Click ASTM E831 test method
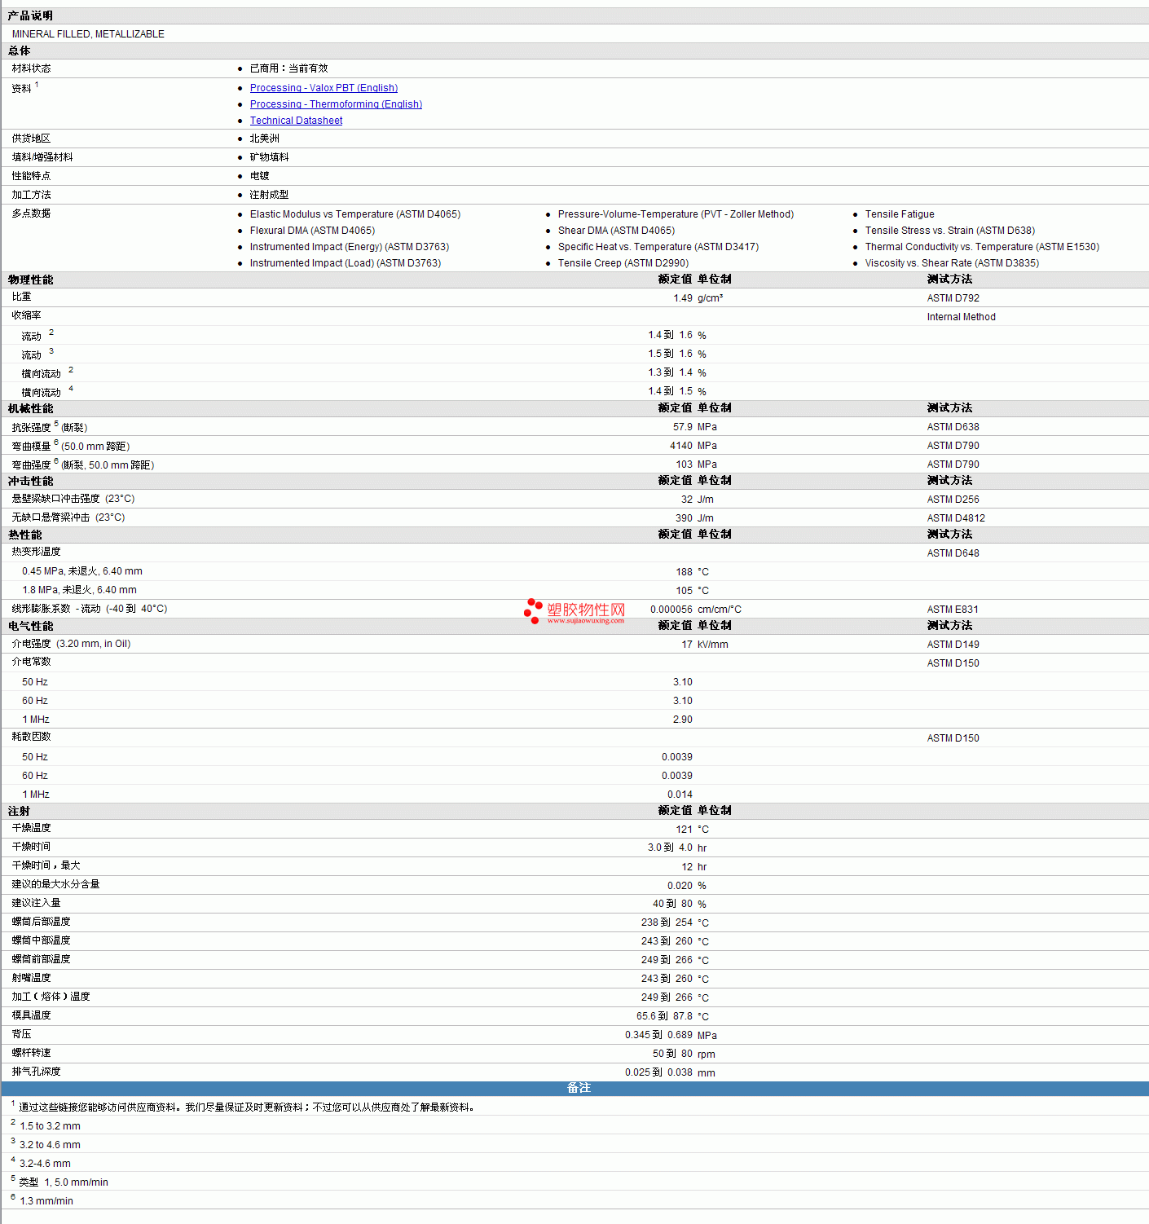Image resolution: width=1149 pixels, height=1224 pixels. [x=953, y=610]
